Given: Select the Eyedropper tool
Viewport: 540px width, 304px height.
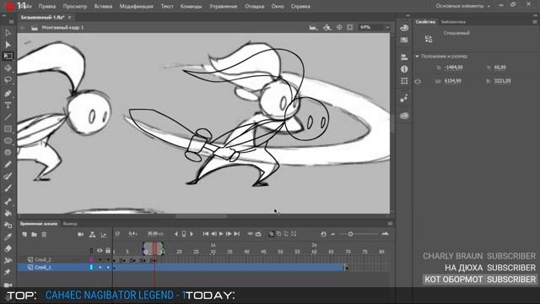Looking at the screenshot, I should [x=8, y=236].
